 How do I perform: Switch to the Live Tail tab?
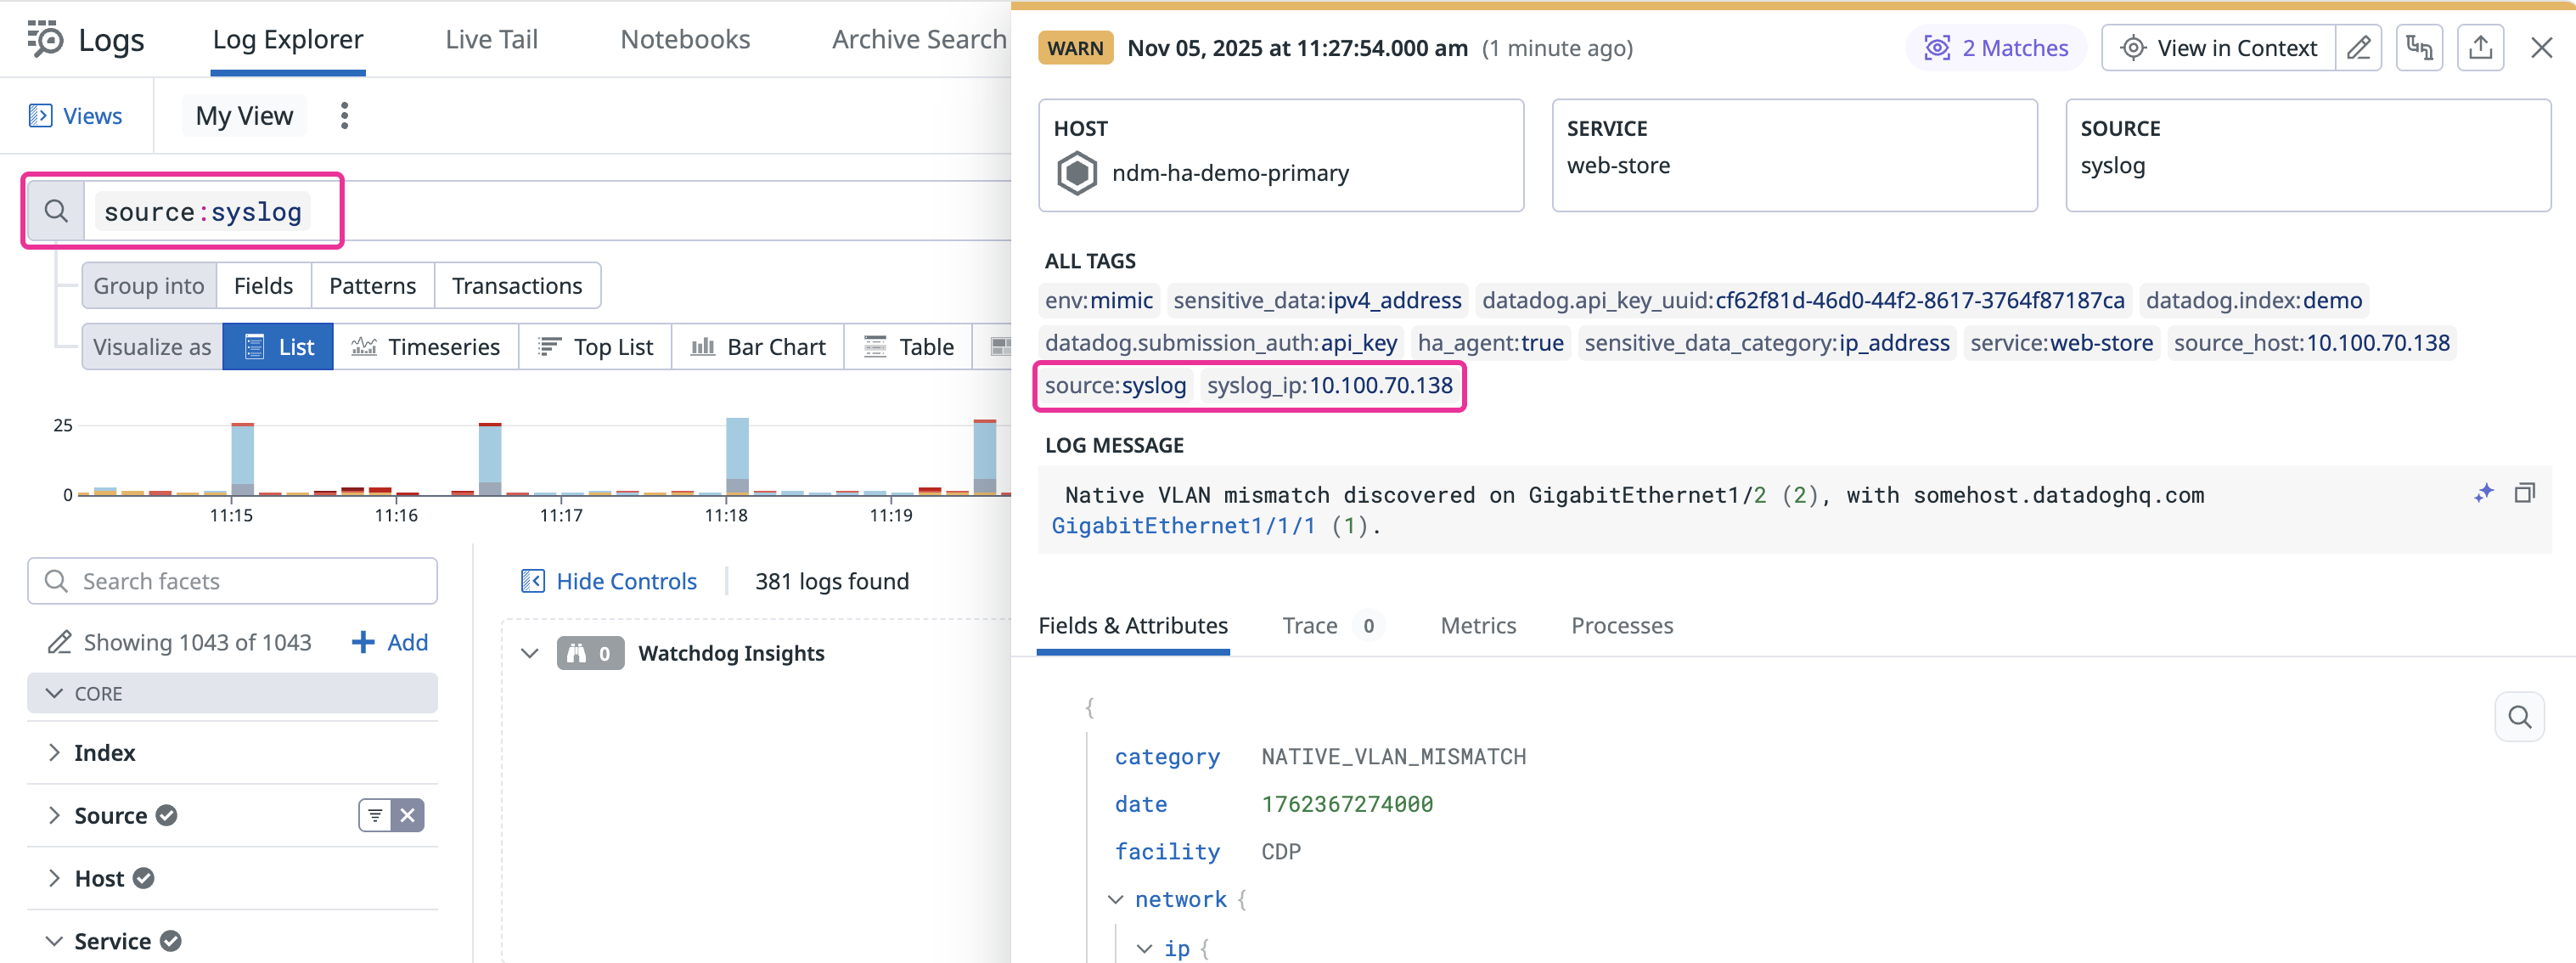pos(491,40)
